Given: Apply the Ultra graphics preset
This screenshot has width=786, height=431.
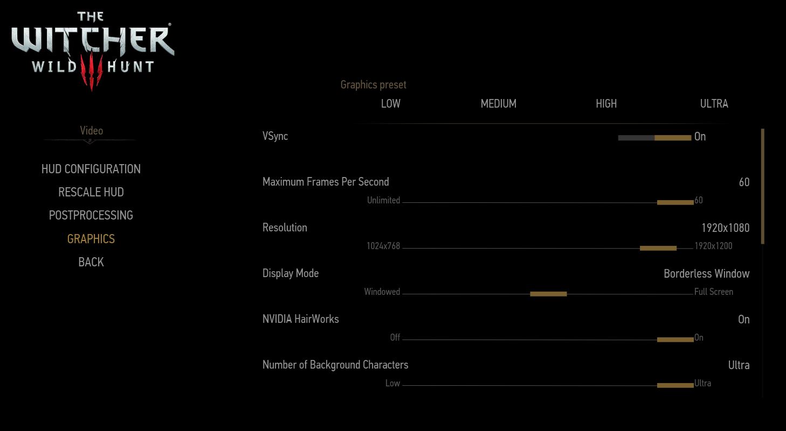Looking at the screenshot, I should (x=714, y=103).
